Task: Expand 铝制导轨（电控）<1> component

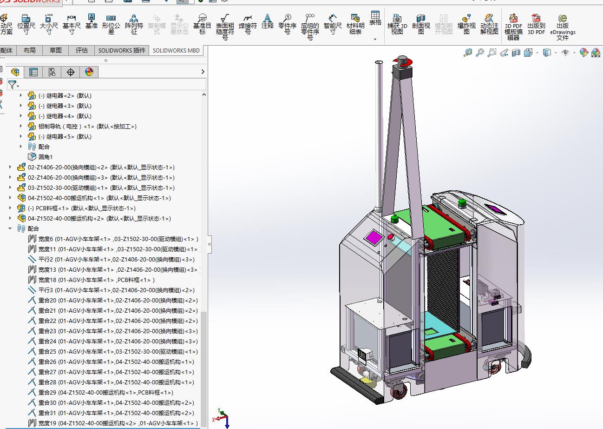Action: tap(20, 126)
